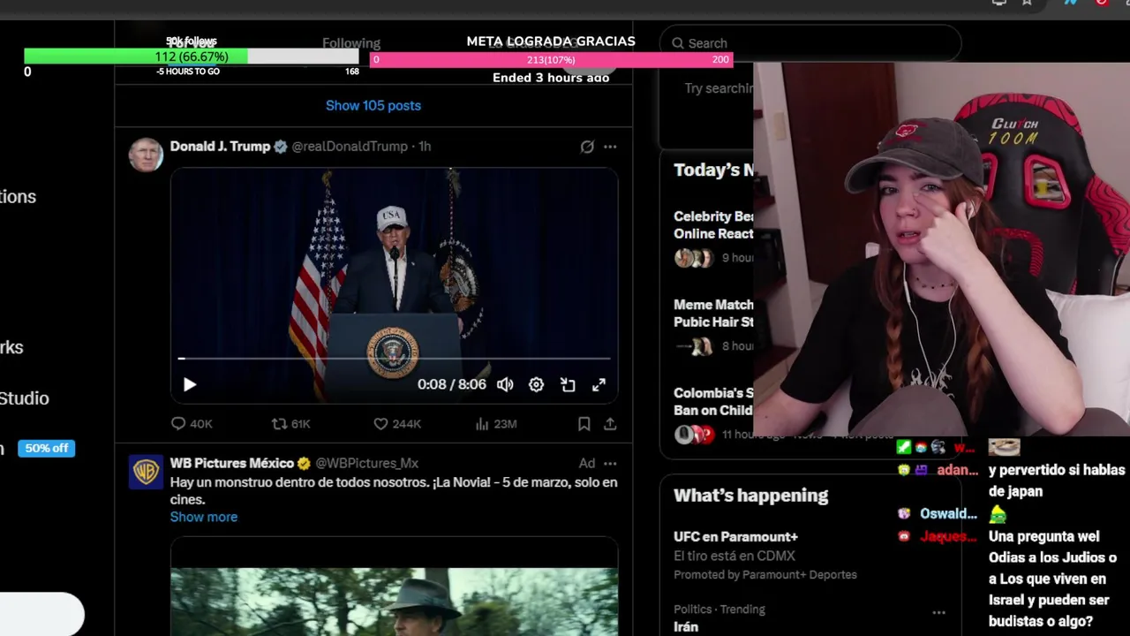This screenshot has height=636, width=1130.
Task: Expand WB Pictures post with Show more
Action: [204, 517]
